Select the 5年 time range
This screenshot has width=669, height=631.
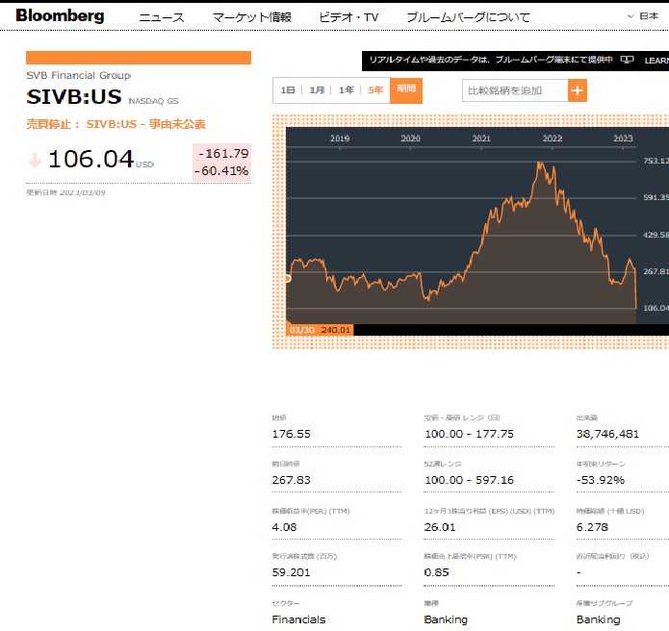[375, 90]
